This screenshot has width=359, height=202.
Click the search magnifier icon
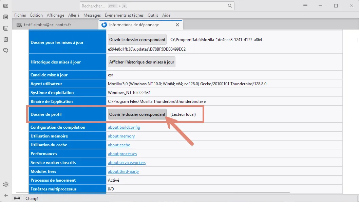[x=230, y=6]
